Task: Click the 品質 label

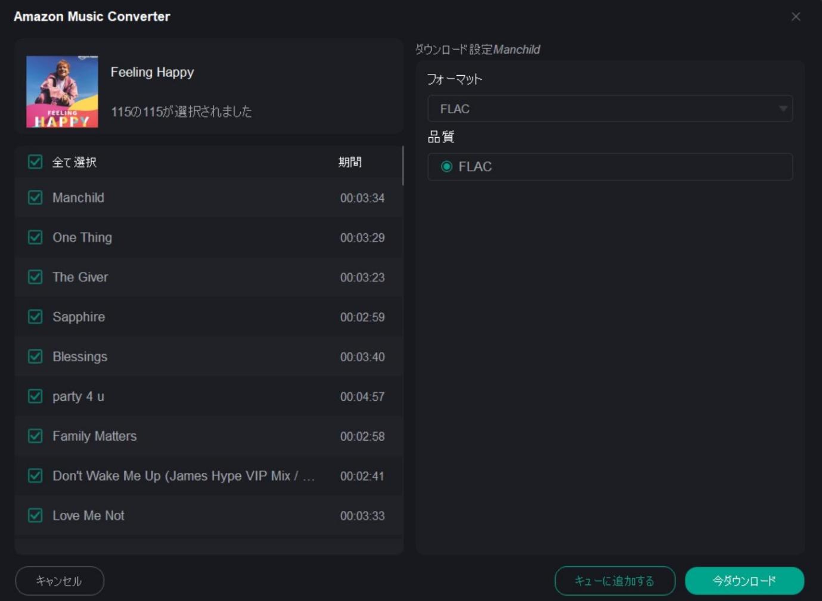Action: tap(441, 137)
